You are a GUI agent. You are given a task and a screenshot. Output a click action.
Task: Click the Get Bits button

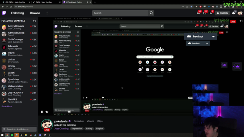point(223,13)
